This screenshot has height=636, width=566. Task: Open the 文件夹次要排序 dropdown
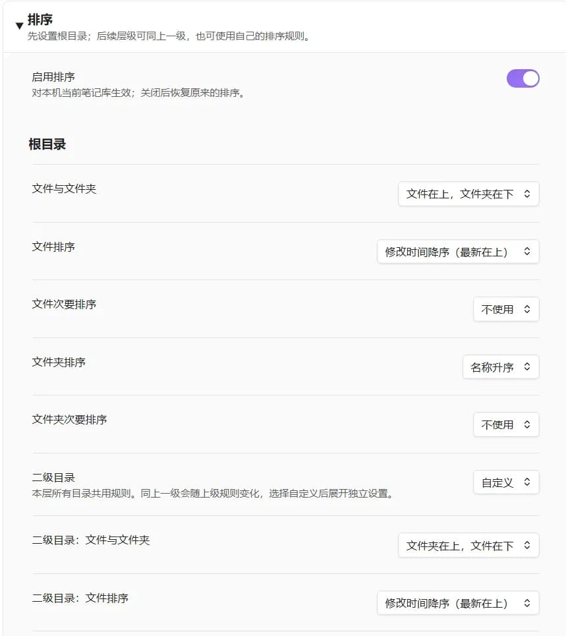(506, 424)
